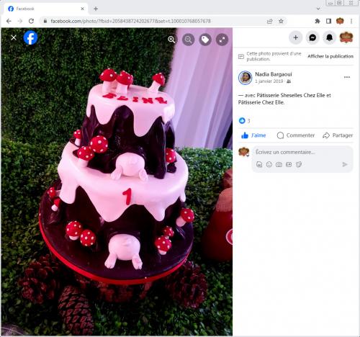Open the Chrome profile avatar
This screenshot has width=360, height=337.
pos(340,21)
